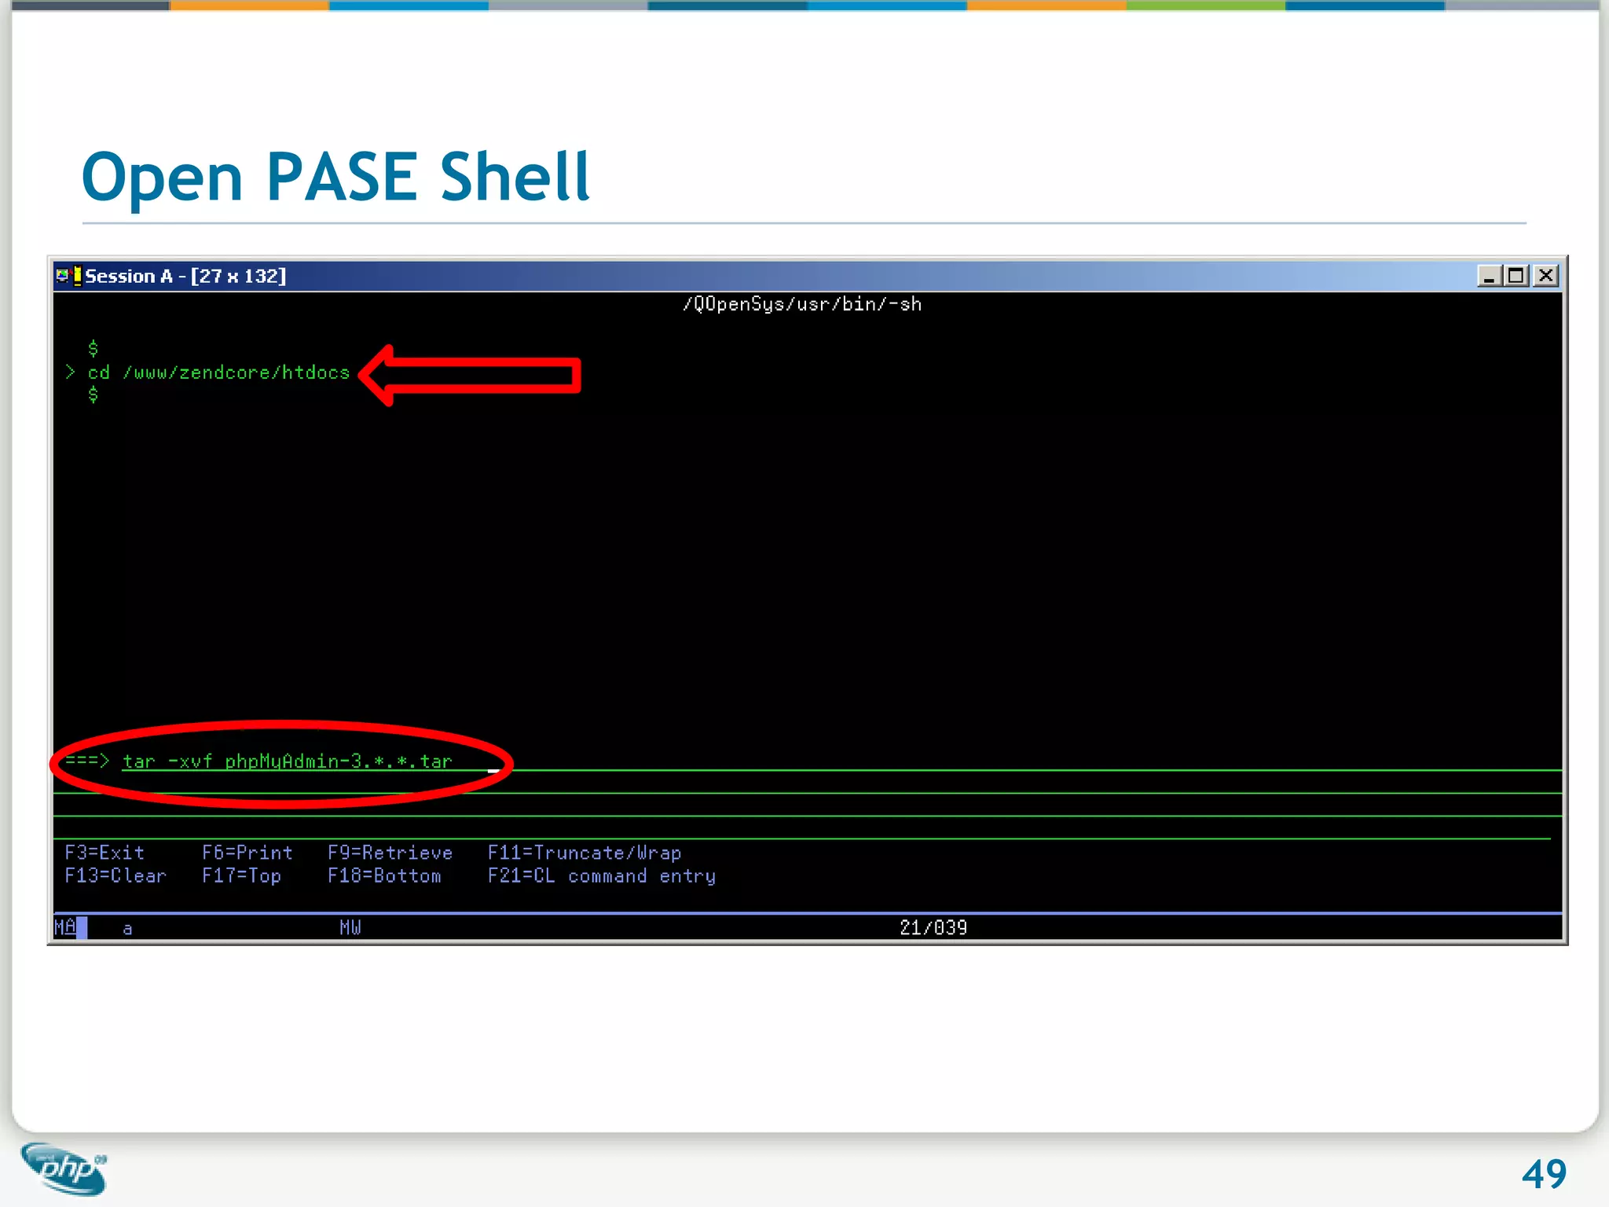Click the slide number 49

[1544, 1174]
